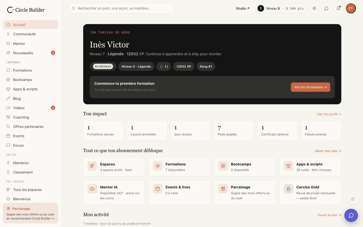363x227 pixels.
Task: Click the Cercles Gold lock icon
Action: click(x=288, y=189)
